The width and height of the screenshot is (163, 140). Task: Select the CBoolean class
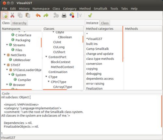click(x=65, y=37)
